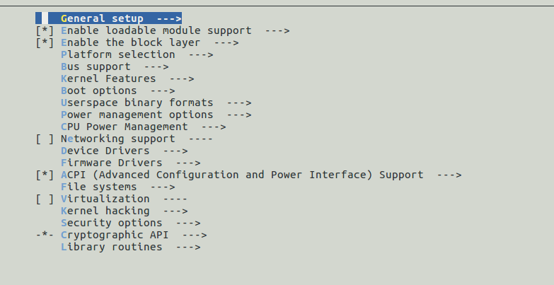The width and height of the screenshot is (554, 285).
Task: Expand Platform selection submenu arrow
Action: tap(201, 54)
